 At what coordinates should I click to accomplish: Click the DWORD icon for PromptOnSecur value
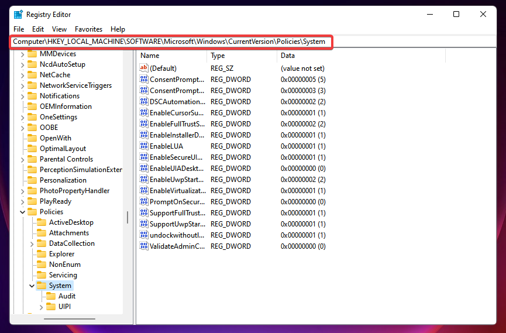pyautogui.click(x=143, y=201)
